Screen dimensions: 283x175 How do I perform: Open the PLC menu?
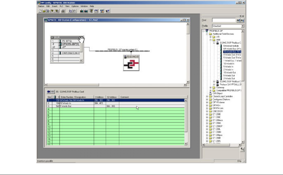tap(61, 6)
